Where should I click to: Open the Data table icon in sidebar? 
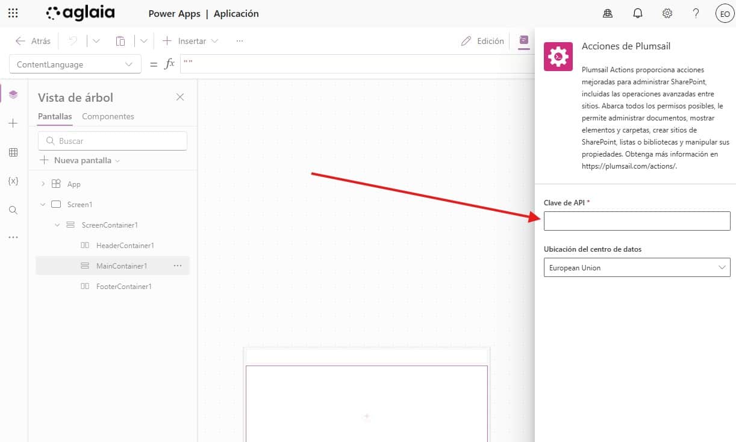coord(13,152)
